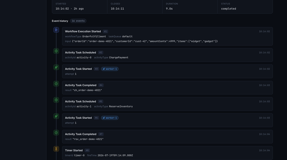Click the rocket icon beside event #3
The width and height of the screenshot is (287, 160).
coord(56,67)
